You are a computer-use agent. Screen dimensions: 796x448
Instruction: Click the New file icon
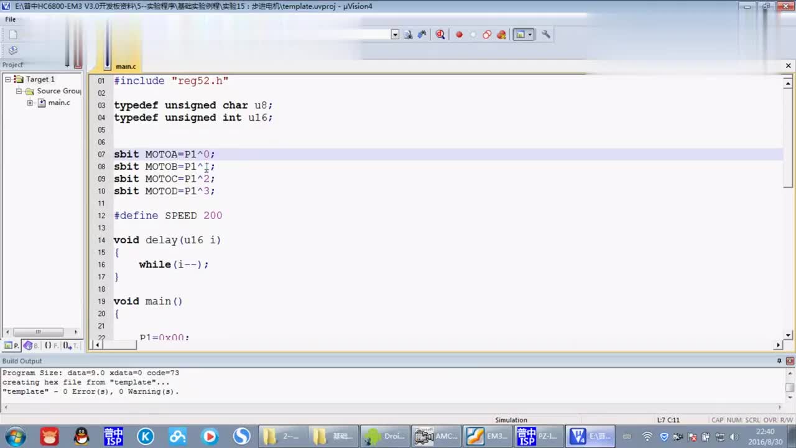13,34
